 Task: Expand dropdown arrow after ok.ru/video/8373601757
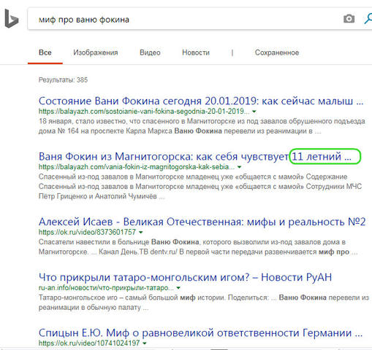point(140,233)
